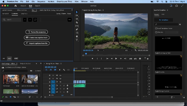Select the largest ABC text size
Image resolution: width=187 pixels, height=106 pixels.
16,59
